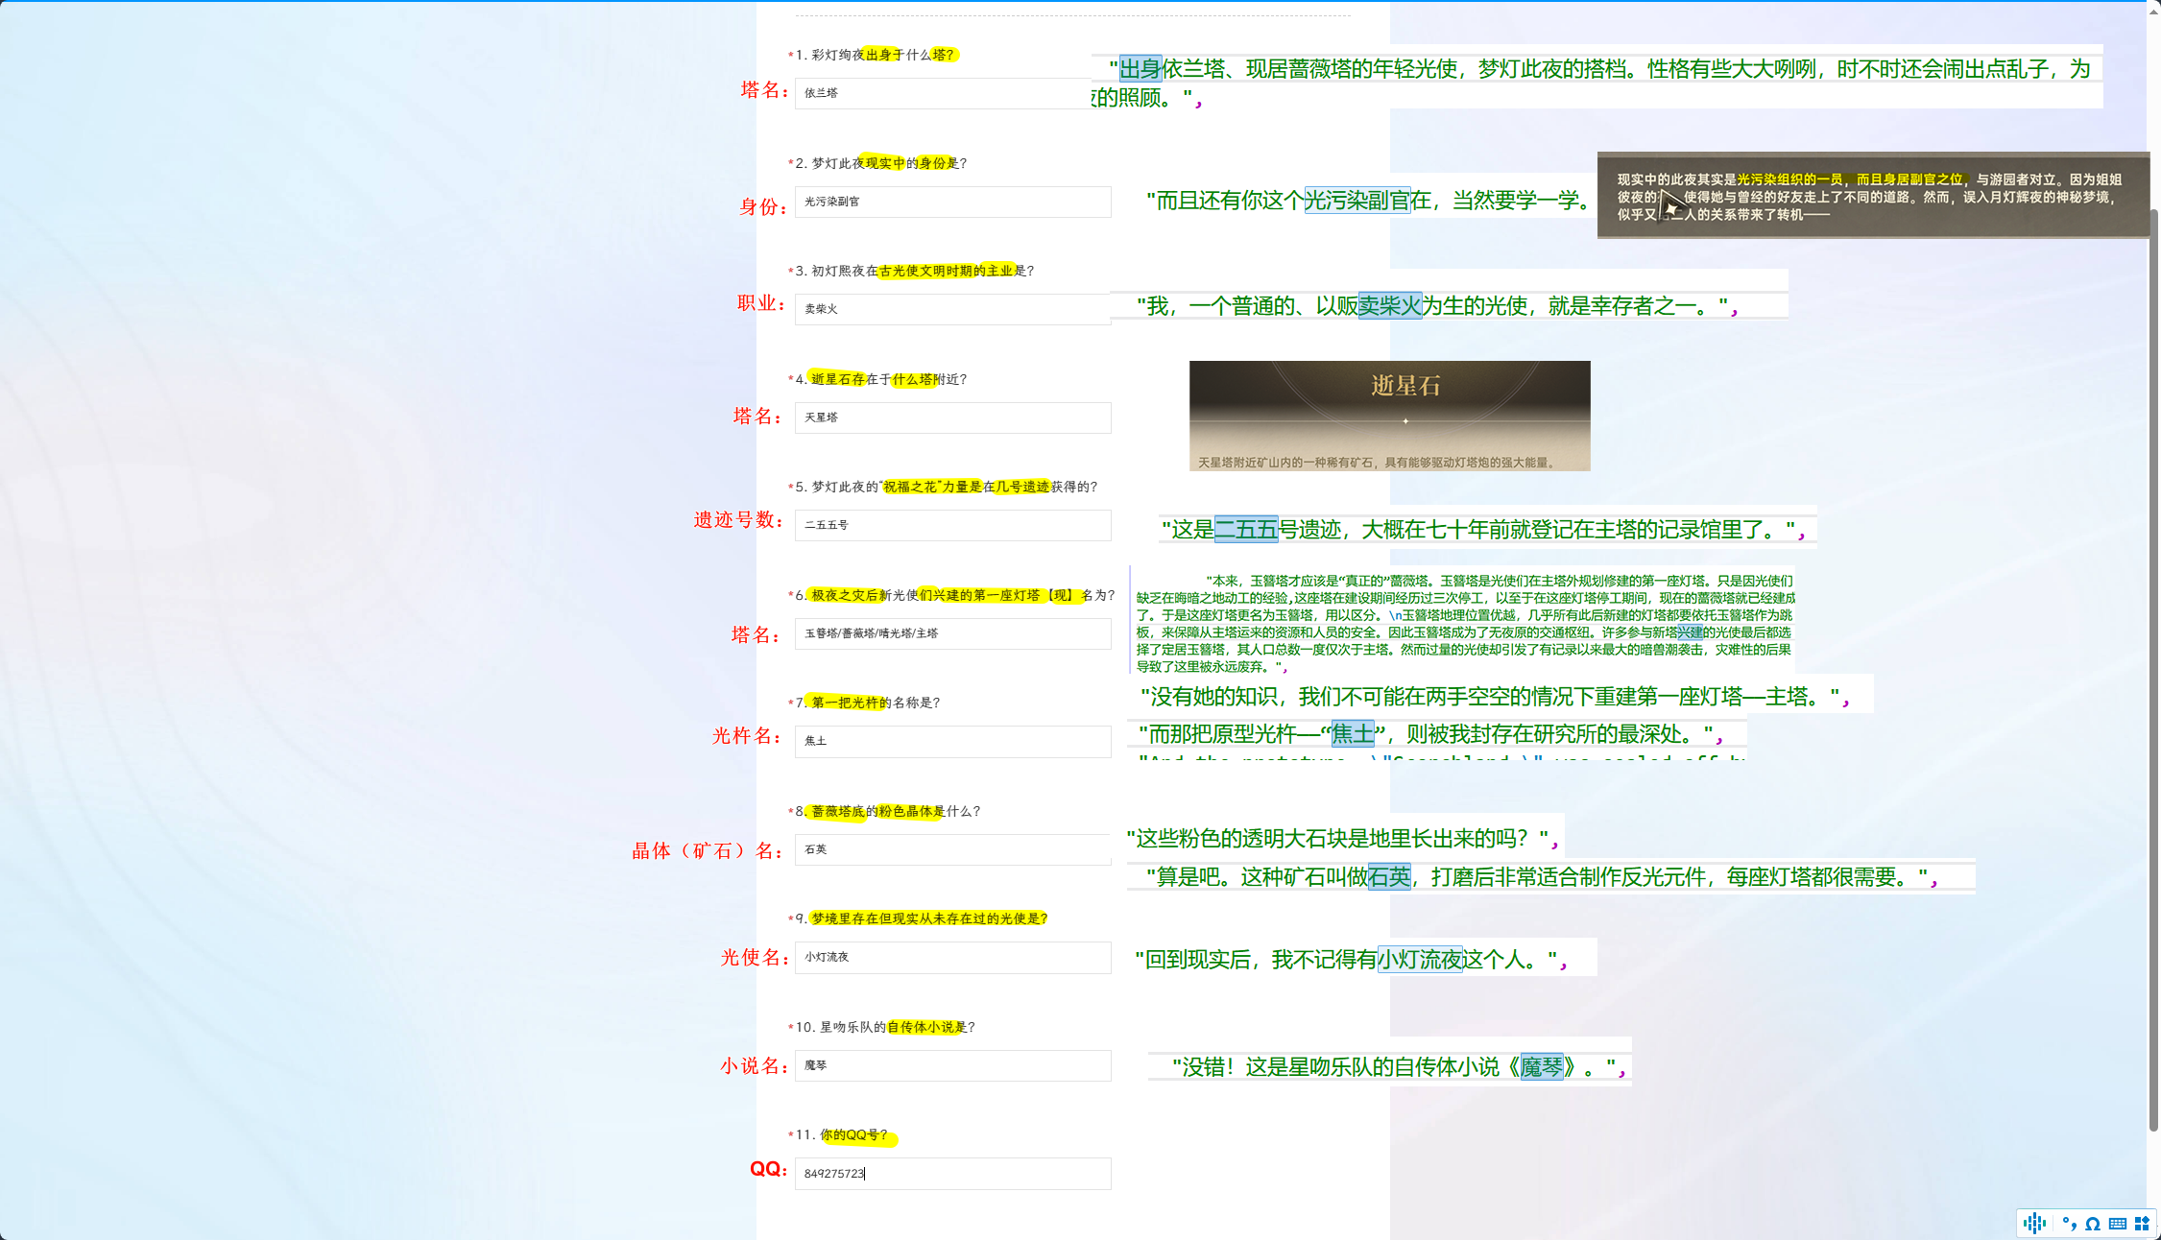
Task: Open the on-screen keyboard icon
Action: point(2116,1224)
